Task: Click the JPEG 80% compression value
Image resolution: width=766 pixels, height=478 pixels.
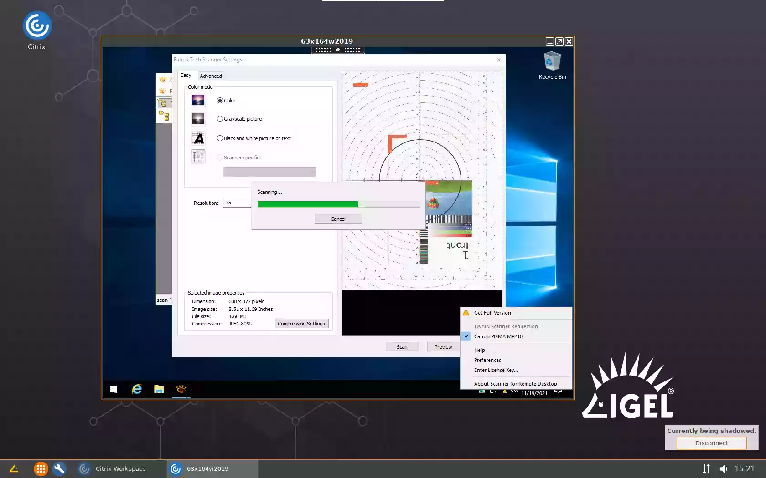Action: click(x=240, y=324)
